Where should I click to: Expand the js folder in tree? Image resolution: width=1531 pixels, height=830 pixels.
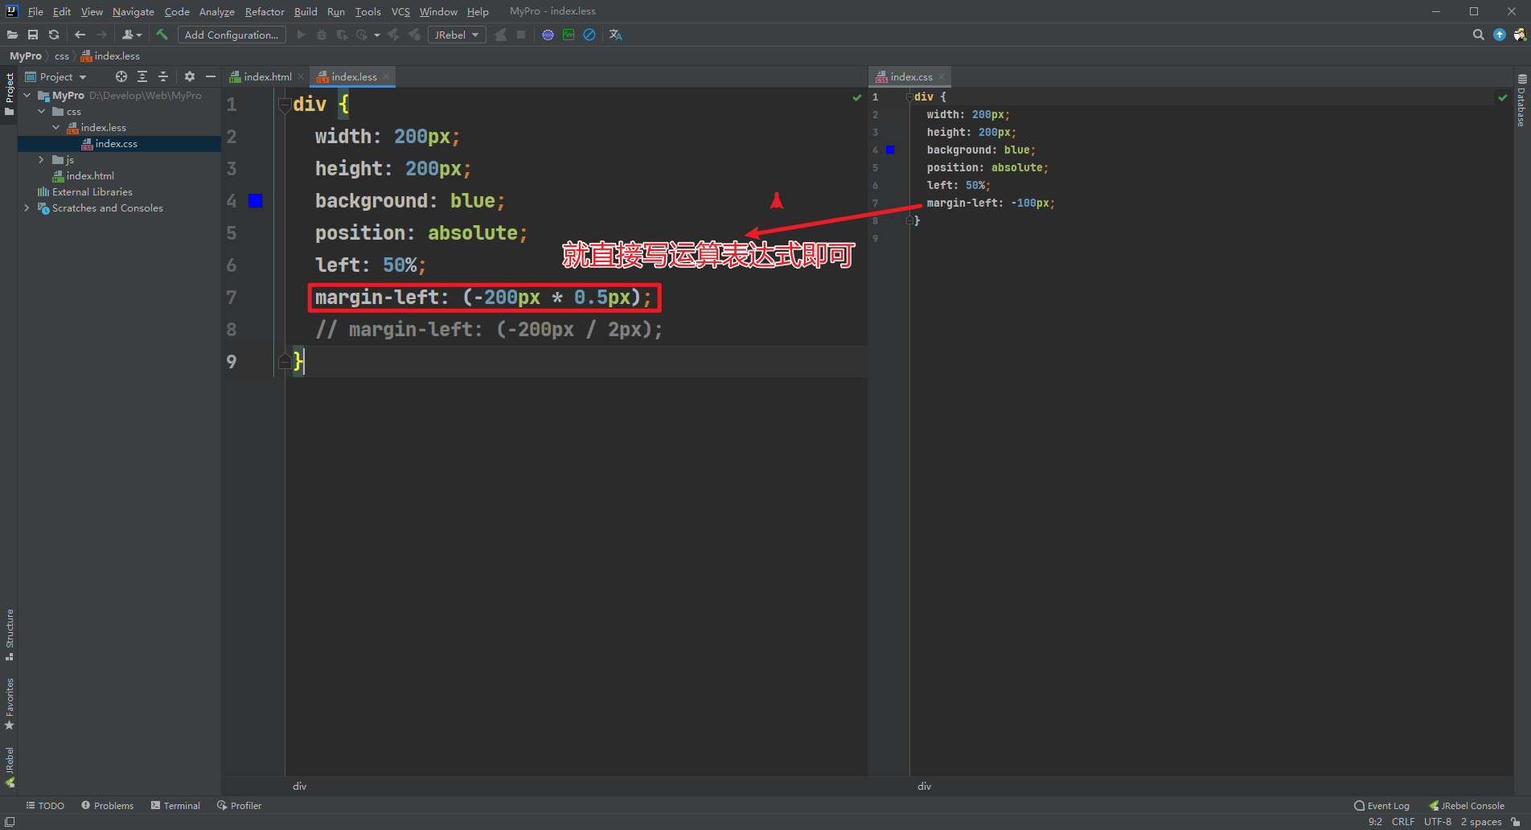(42, 159)
